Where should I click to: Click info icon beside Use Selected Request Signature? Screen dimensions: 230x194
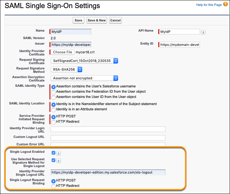pos(59,161)
